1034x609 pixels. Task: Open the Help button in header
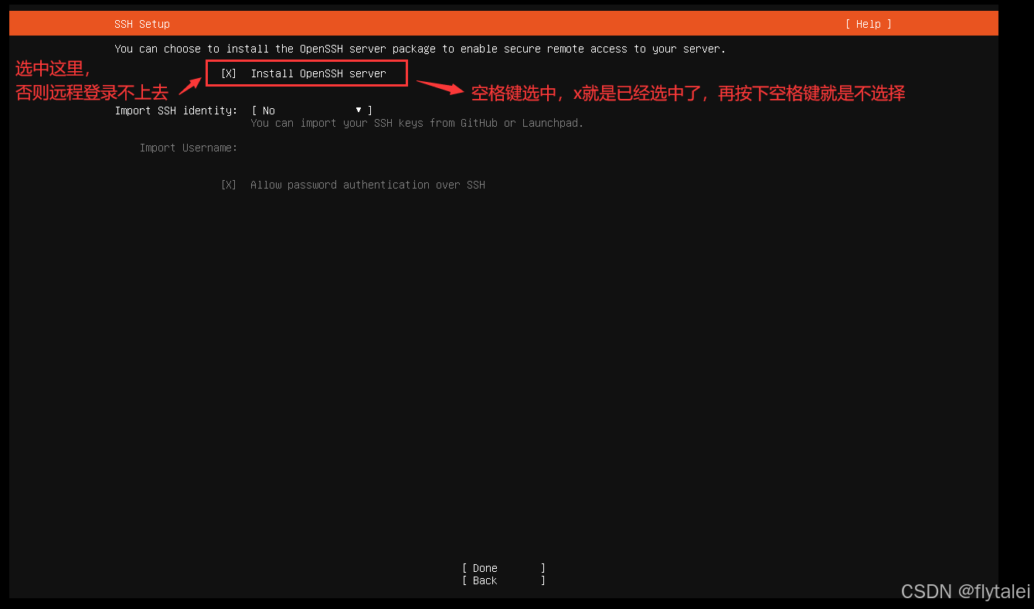pos(868,24)
